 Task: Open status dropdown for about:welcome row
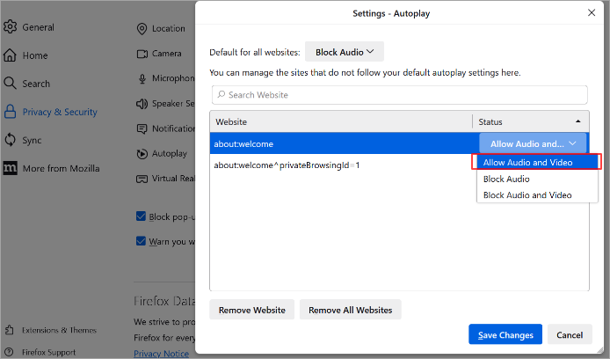coord(533,143)
